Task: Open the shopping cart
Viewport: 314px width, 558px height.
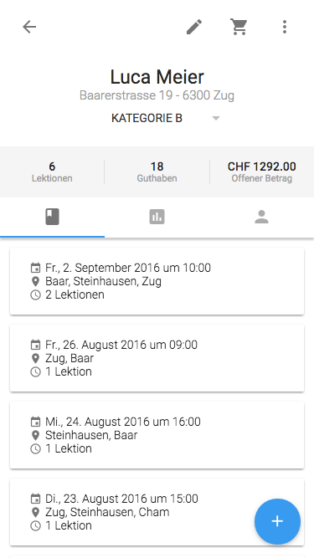Action: (x=239, y=27)
